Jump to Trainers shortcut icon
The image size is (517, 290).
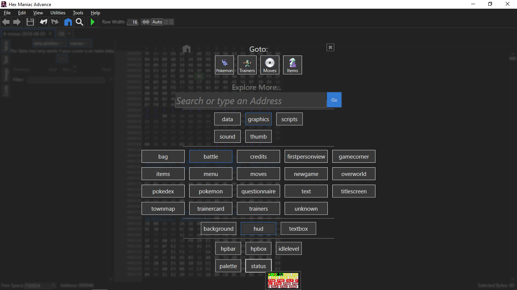click(x=247, y=65)
